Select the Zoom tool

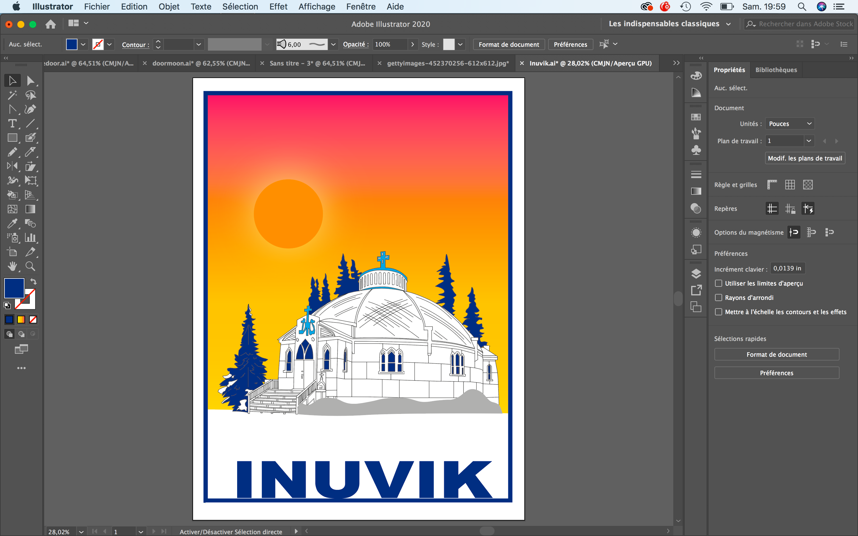(30, 266)
